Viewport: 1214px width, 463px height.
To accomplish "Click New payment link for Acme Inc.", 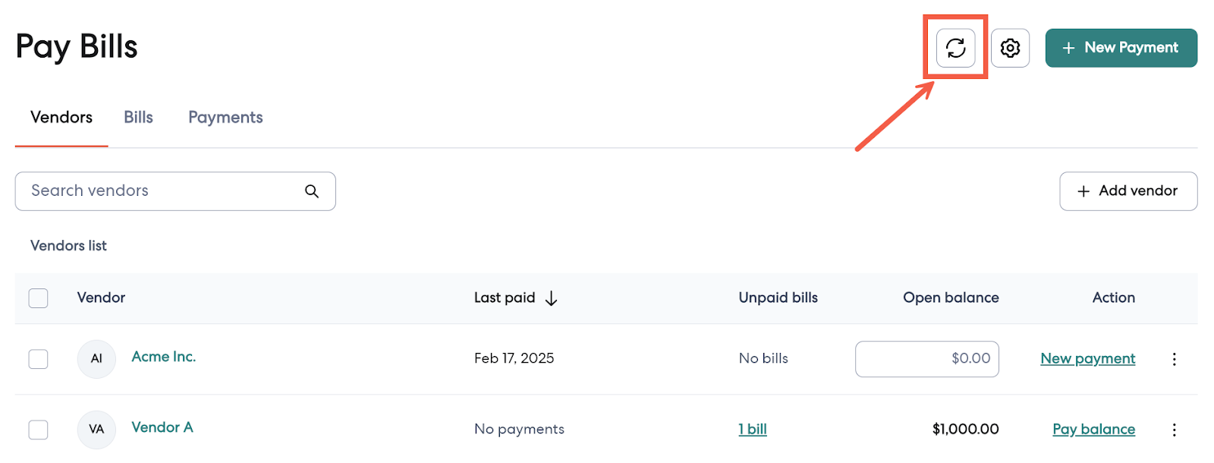I will [x=1087, y=359].
